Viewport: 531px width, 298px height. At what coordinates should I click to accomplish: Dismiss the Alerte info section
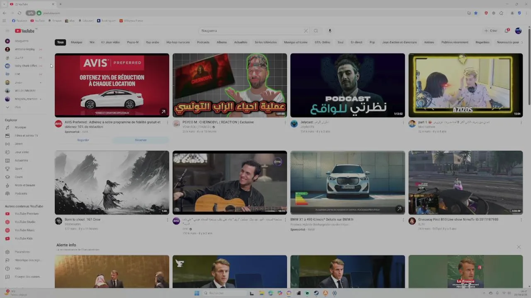519,247
